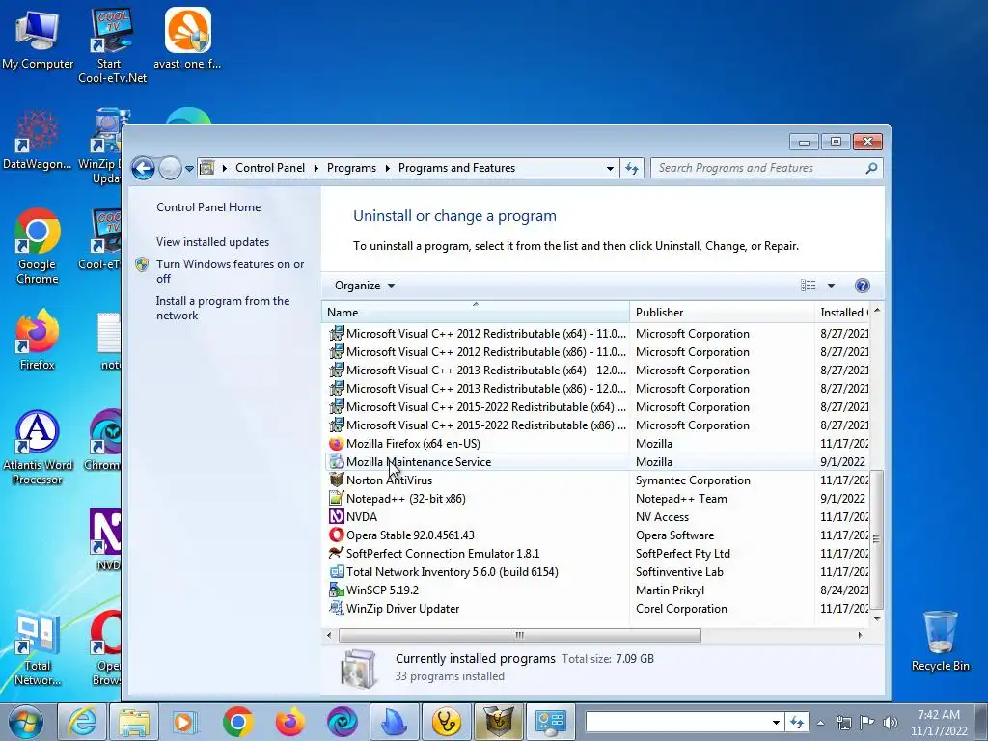Click the list scroll up arrow

(x=876, y=311)
